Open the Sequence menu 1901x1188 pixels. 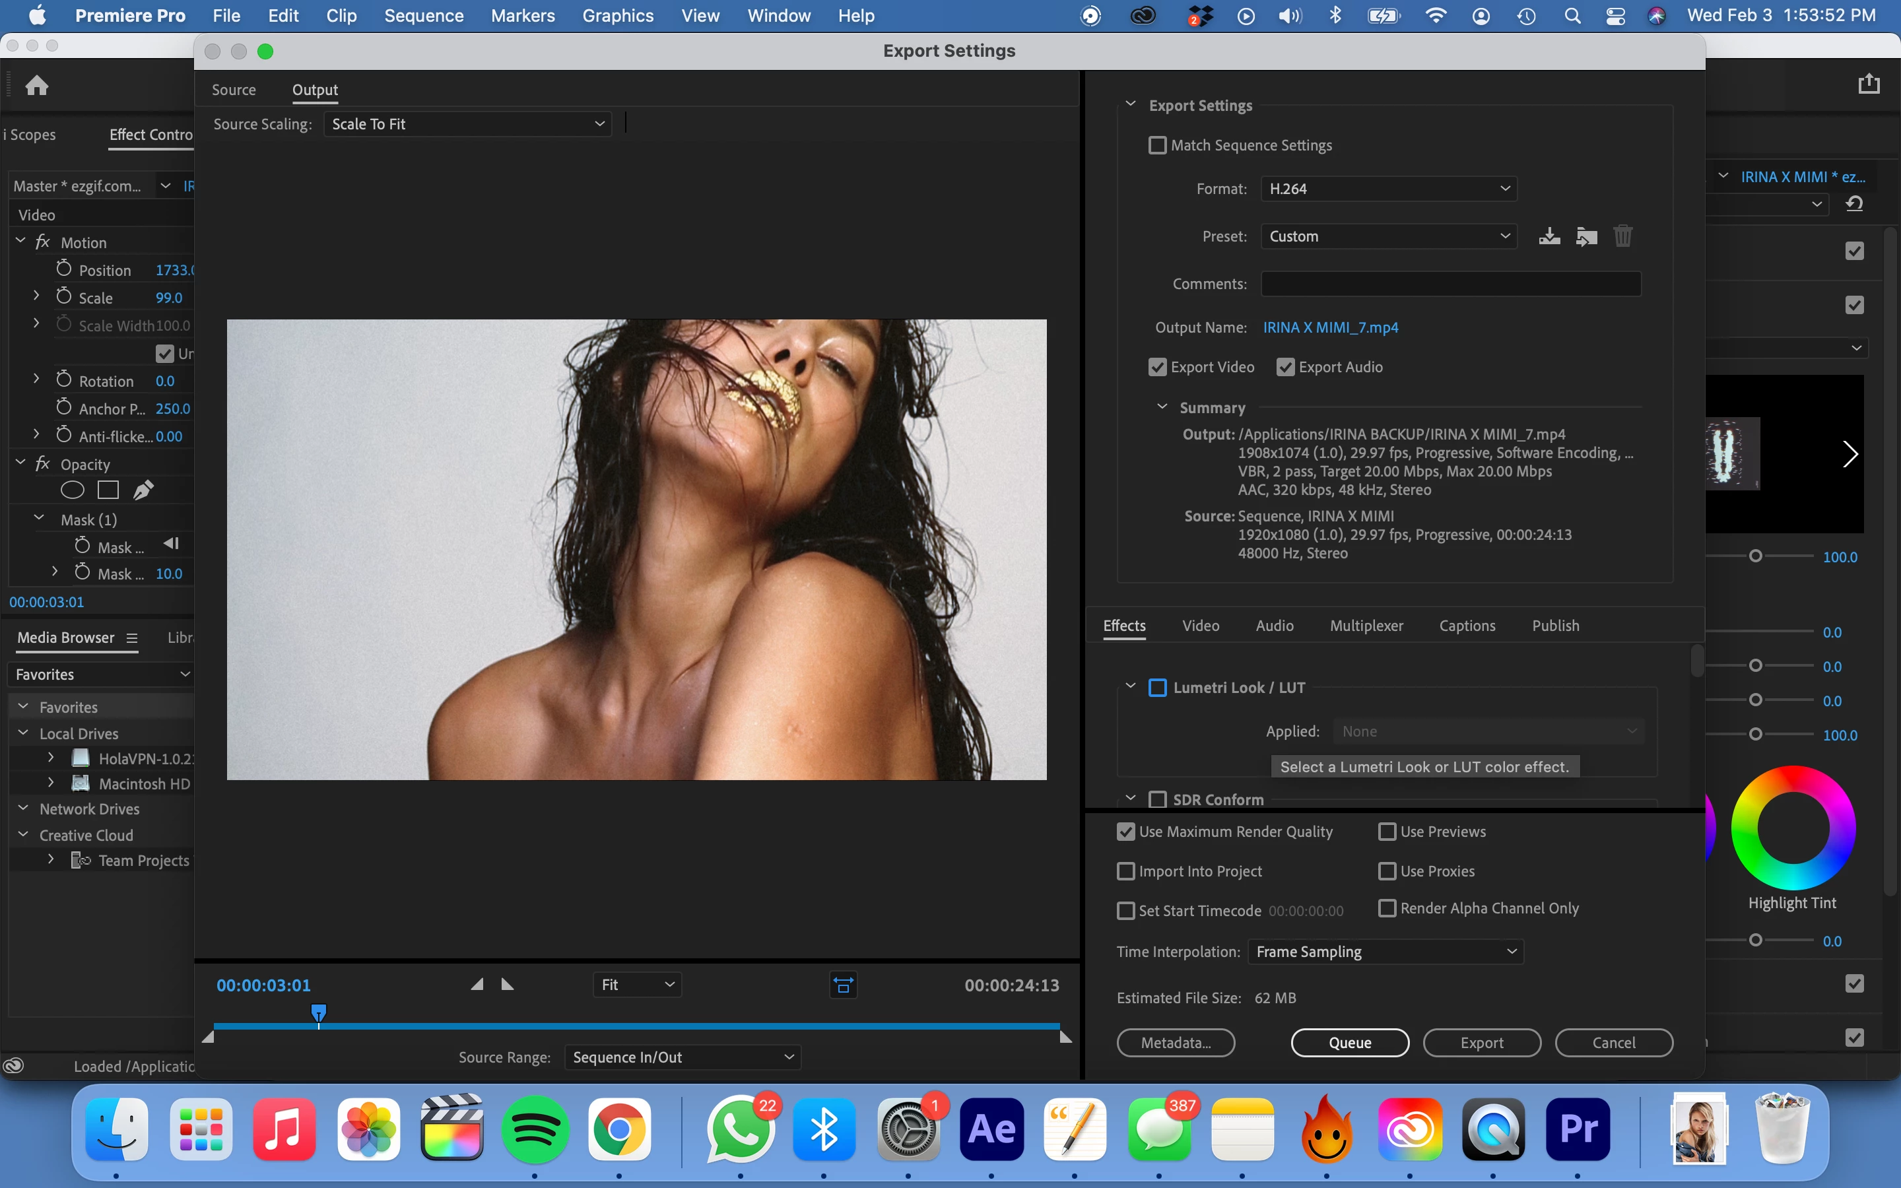click(423, 16)
